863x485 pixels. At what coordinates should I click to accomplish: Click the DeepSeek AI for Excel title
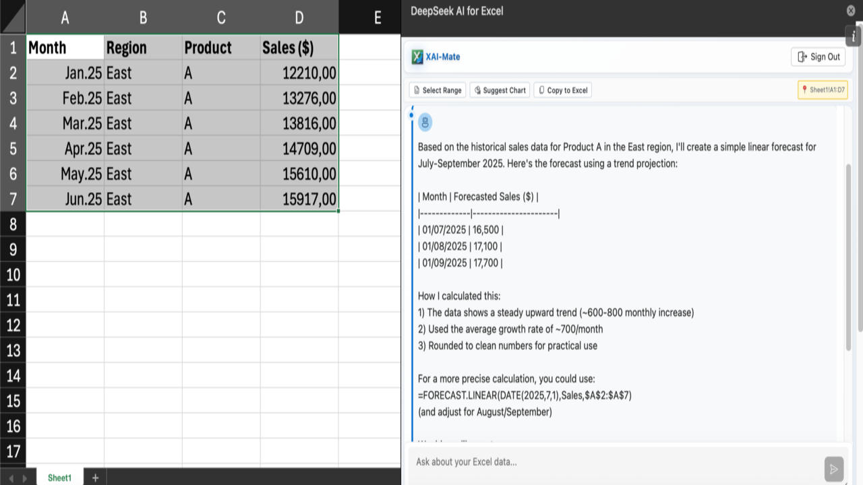coord(456,11)
